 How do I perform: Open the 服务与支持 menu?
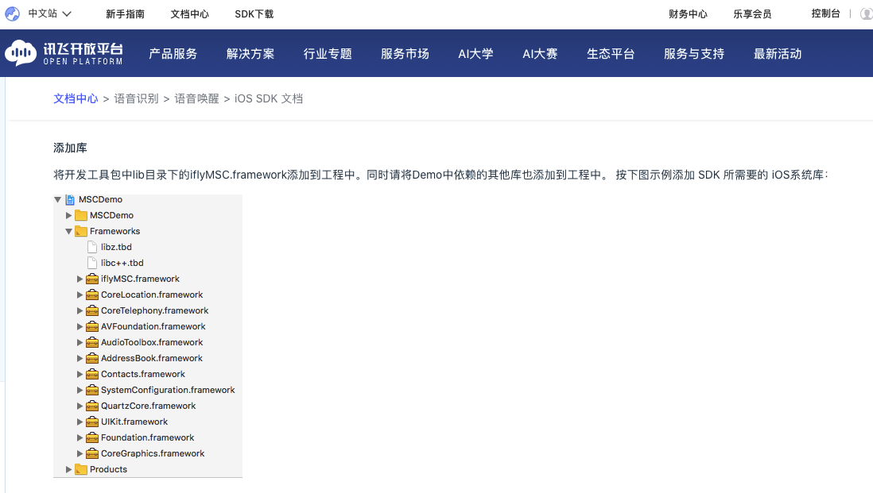pos(694,54)
